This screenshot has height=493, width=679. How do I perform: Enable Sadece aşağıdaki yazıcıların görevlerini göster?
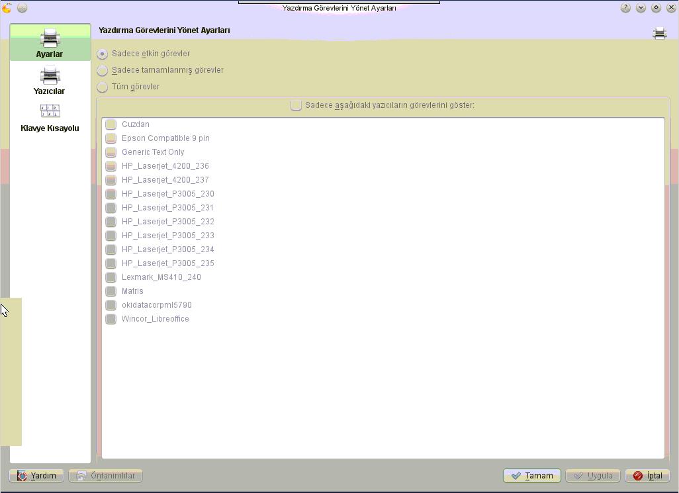tap(383, 105)
